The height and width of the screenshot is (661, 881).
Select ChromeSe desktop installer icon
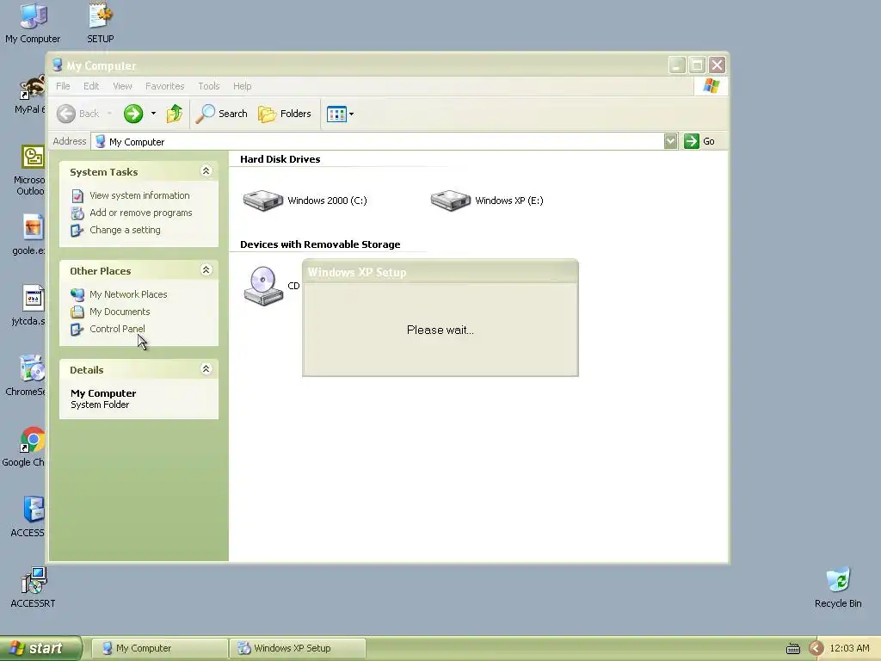click(26, 376)
